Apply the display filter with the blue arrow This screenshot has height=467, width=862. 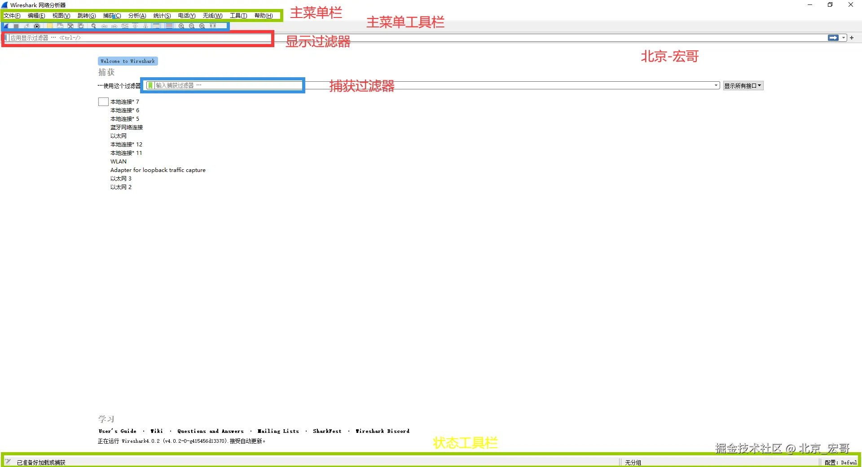pos(833,38)
